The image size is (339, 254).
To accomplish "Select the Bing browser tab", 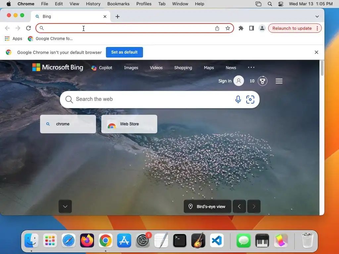I will click(x=70, y=17).
